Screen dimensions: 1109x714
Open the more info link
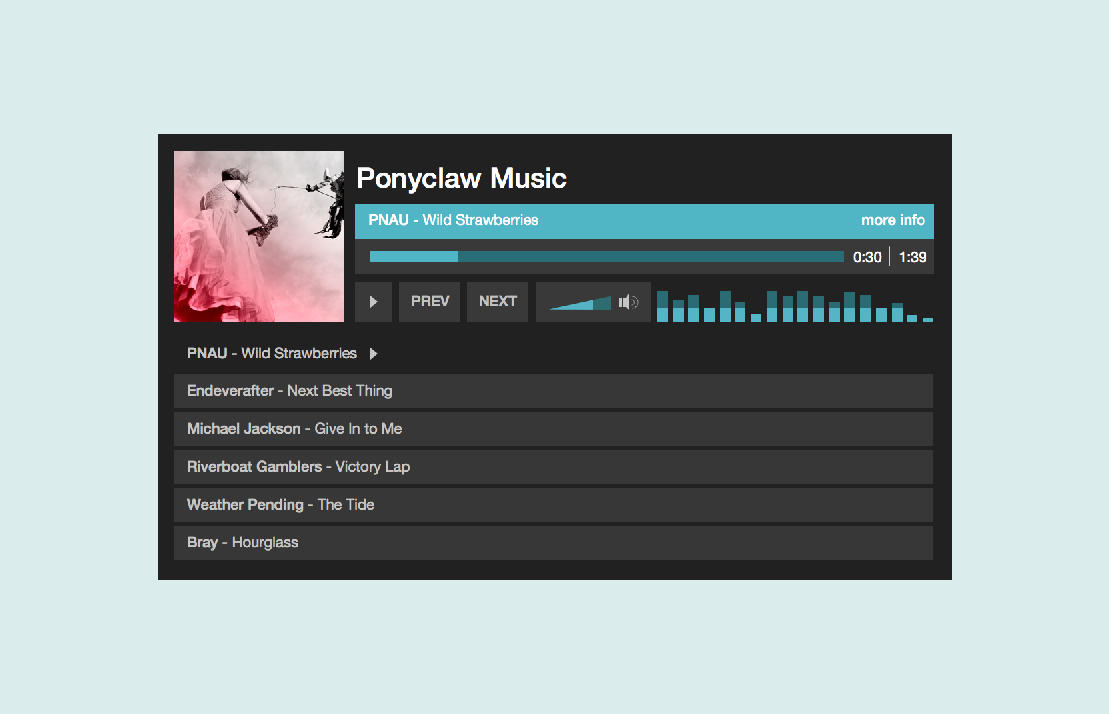pos(893,220)
